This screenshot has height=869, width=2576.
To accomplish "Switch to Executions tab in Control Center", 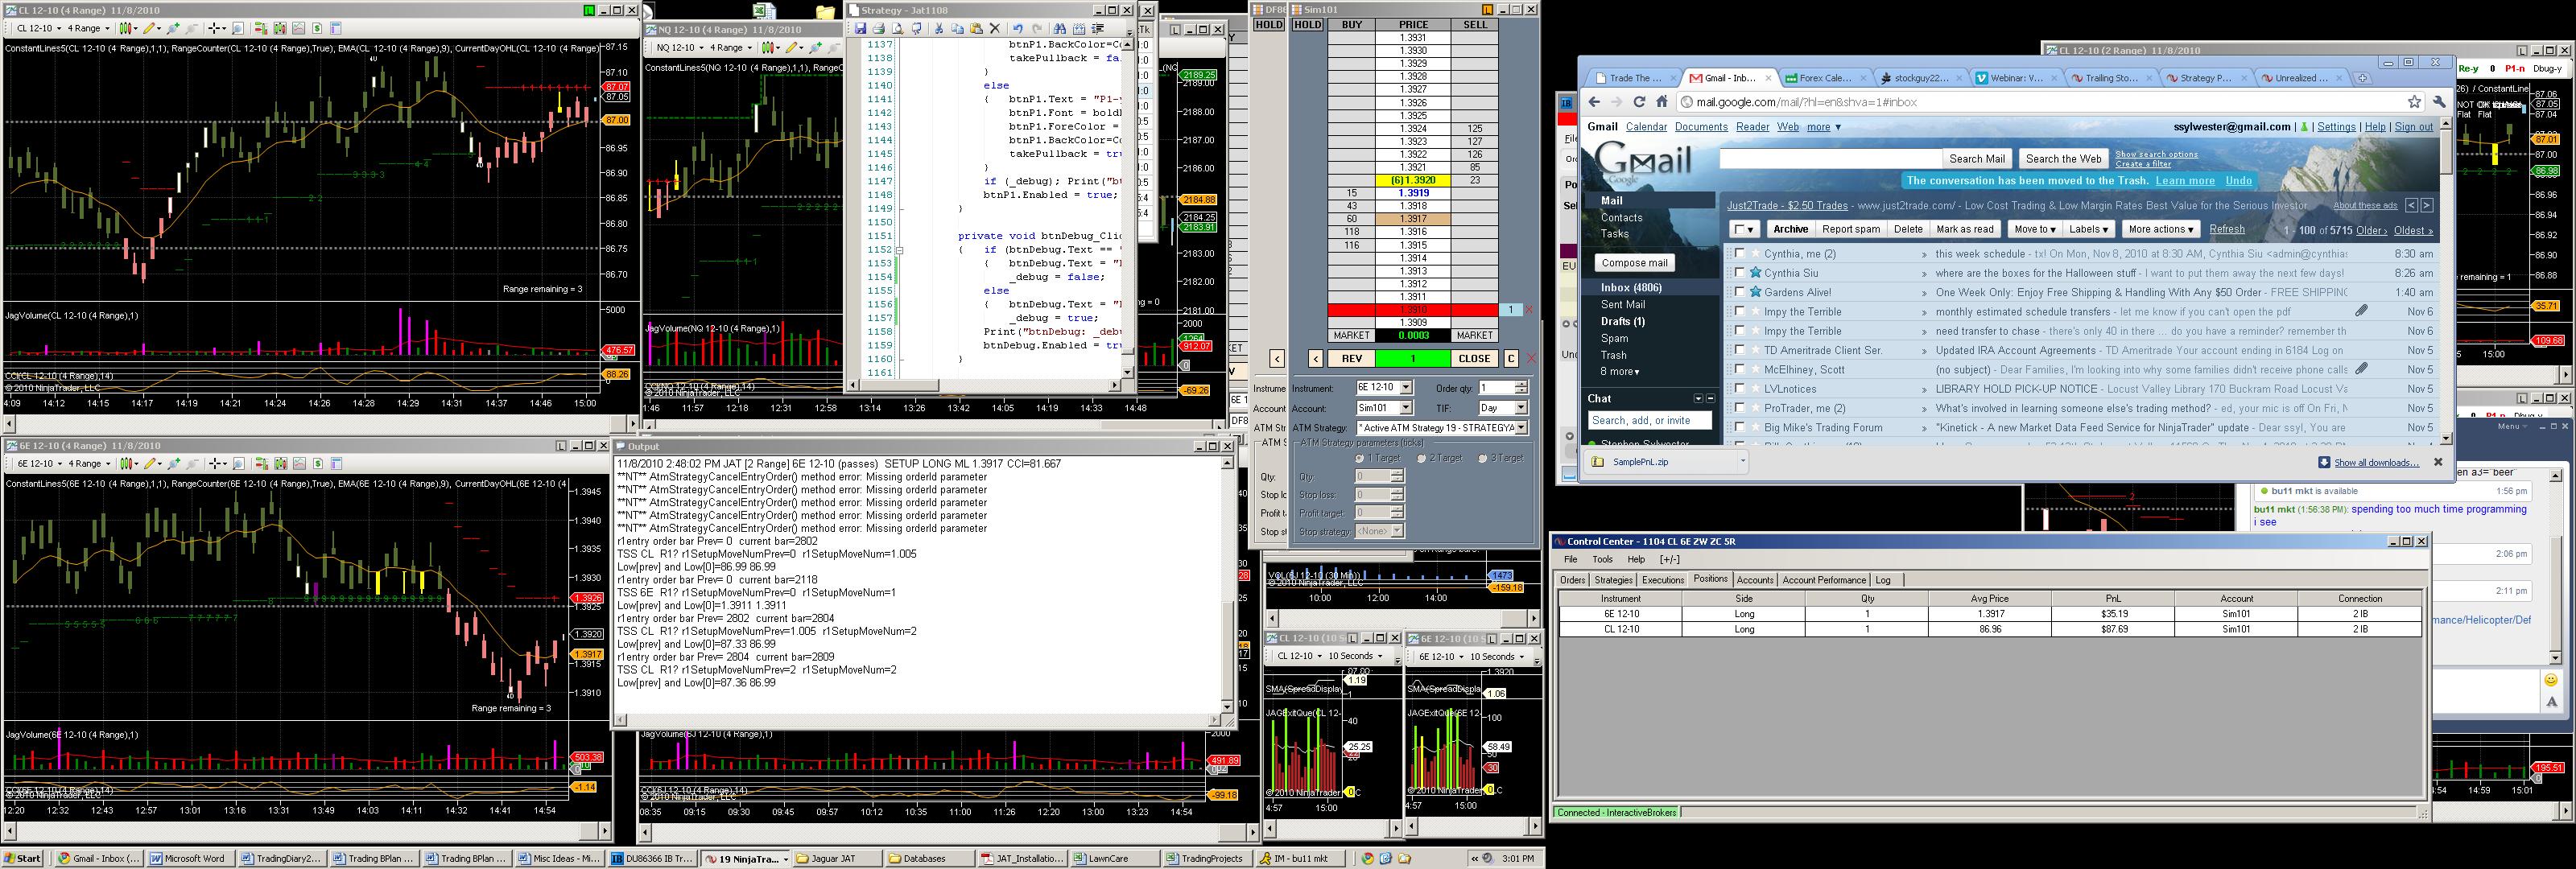I will click(1662, 580).
